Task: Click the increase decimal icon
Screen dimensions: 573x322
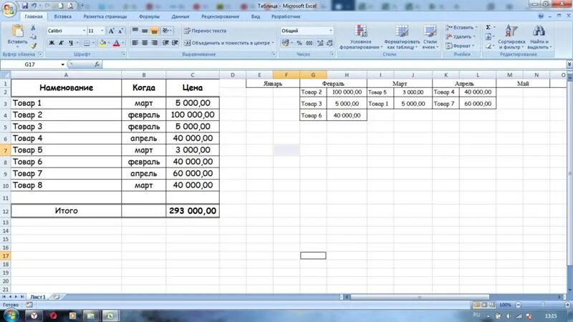Action: pos(320,43)
